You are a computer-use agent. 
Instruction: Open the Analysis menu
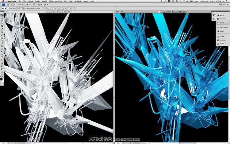pyautogui.click(x=58, y=1)
